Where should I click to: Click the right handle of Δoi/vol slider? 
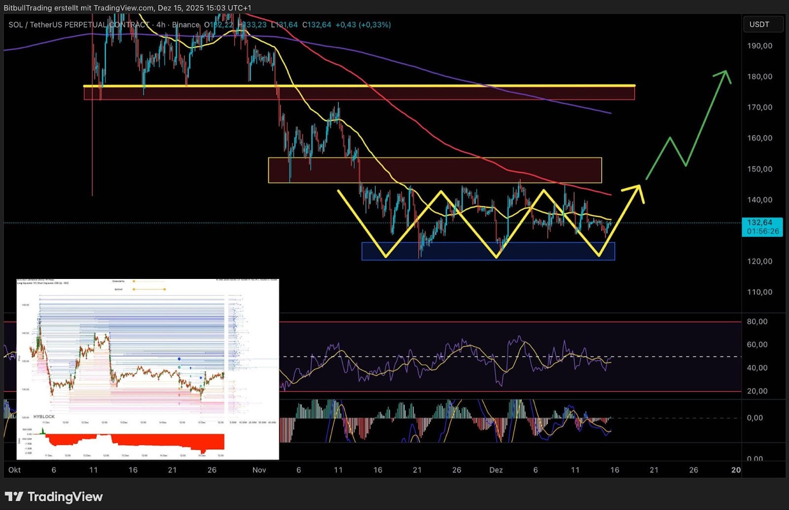pyautogui.click(x=164, y=289)
